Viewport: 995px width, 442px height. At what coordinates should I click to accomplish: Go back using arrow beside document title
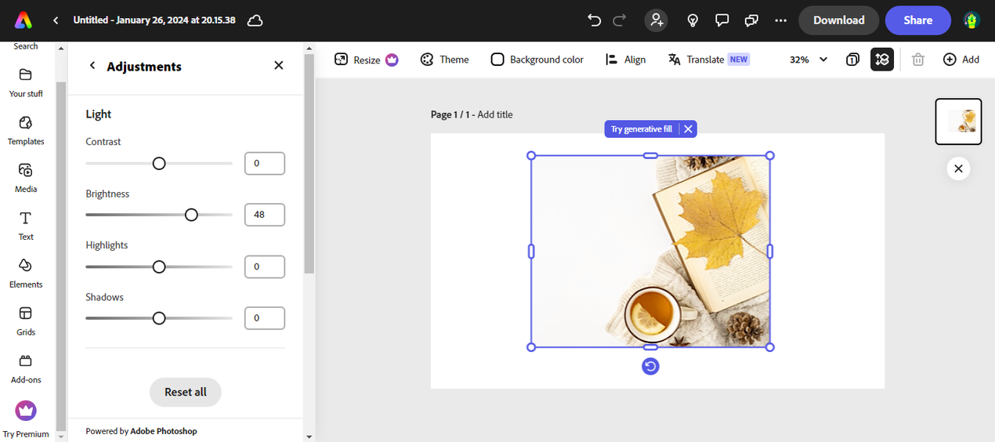click(x=56, y=20)
